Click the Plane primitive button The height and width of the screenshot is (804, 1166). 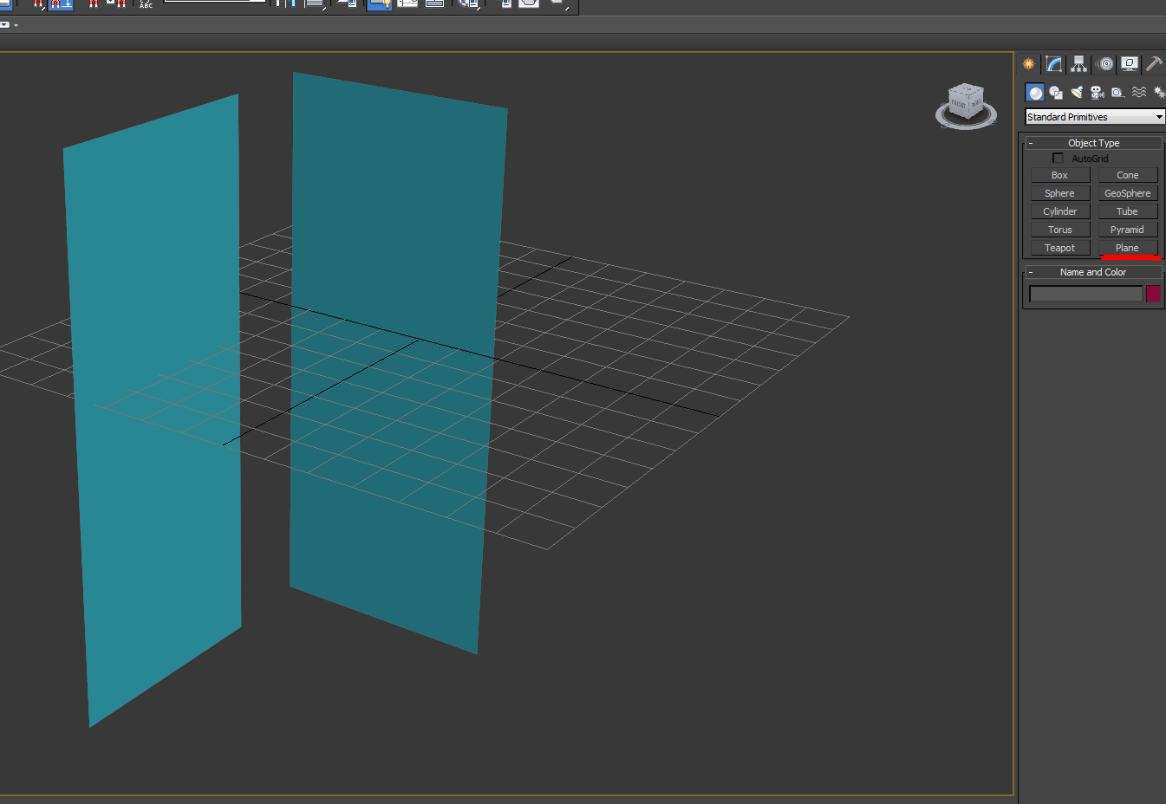coord(1127,248)
